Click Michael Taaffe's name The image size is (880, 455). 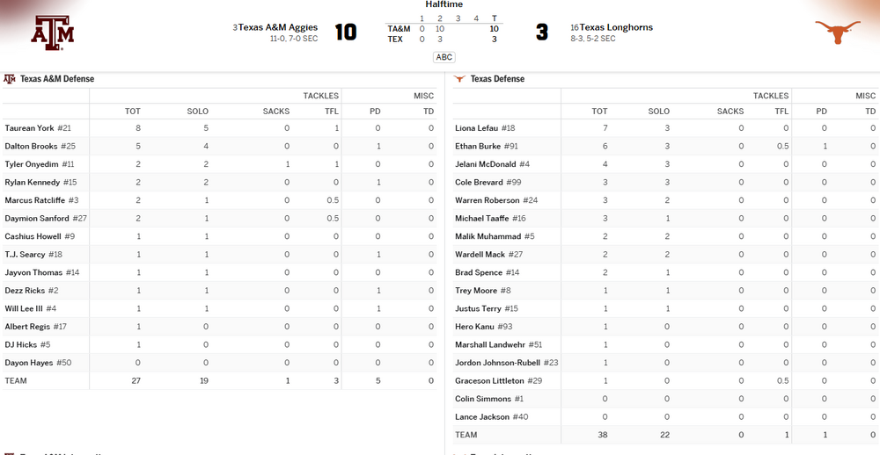pos(482,219)
